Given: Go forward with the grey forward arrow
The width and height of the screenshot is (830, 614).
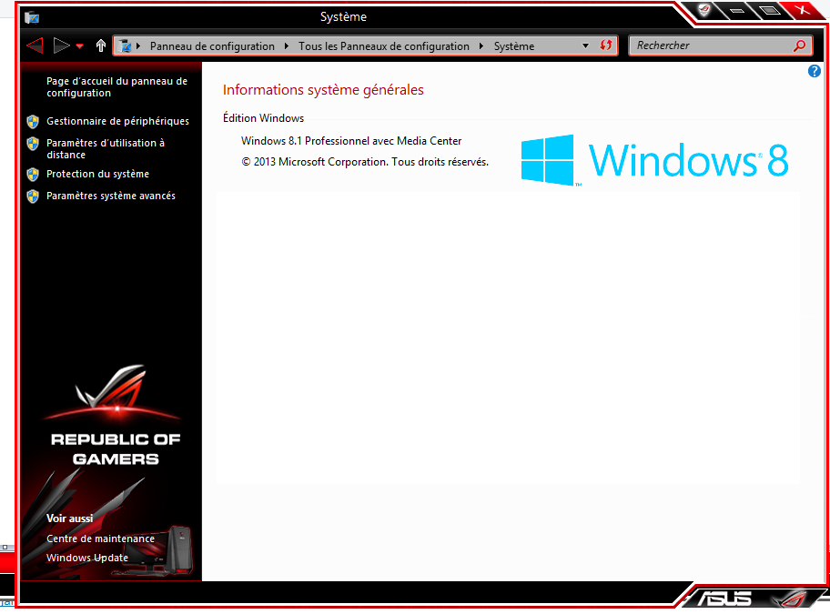Looking at the screenshot, I should (x=61, y=45).
